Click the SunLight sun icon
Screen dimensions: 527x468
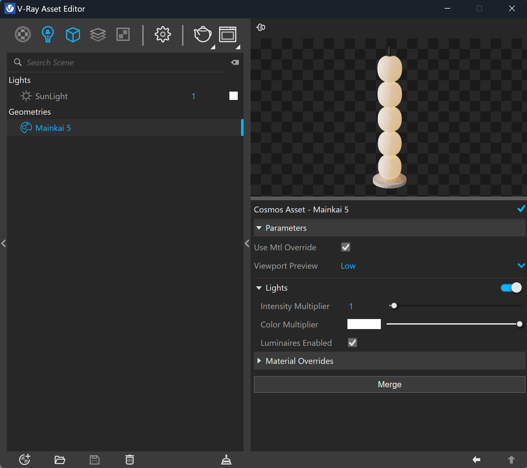(26, 96)
